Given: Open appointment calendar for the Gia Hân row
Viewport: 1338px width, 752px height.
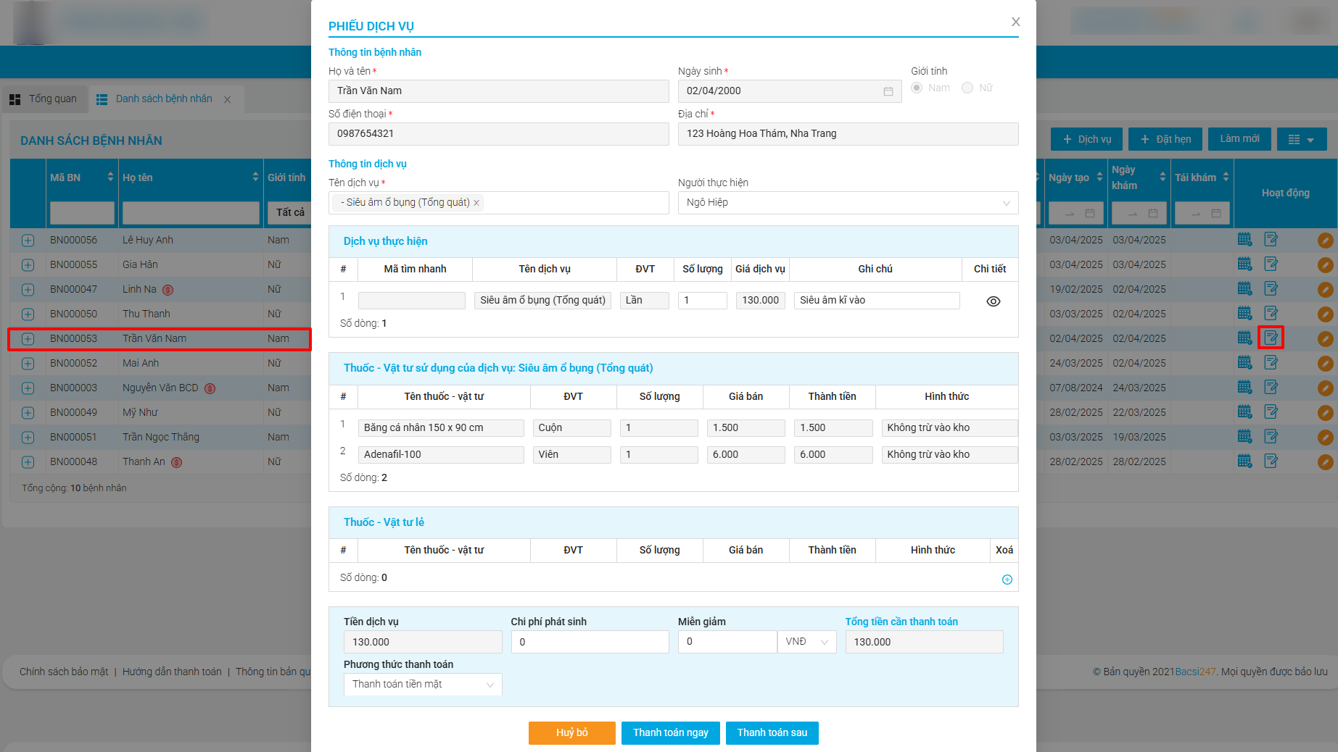Looking at the screenshot, I should (x=1244, y=264).
